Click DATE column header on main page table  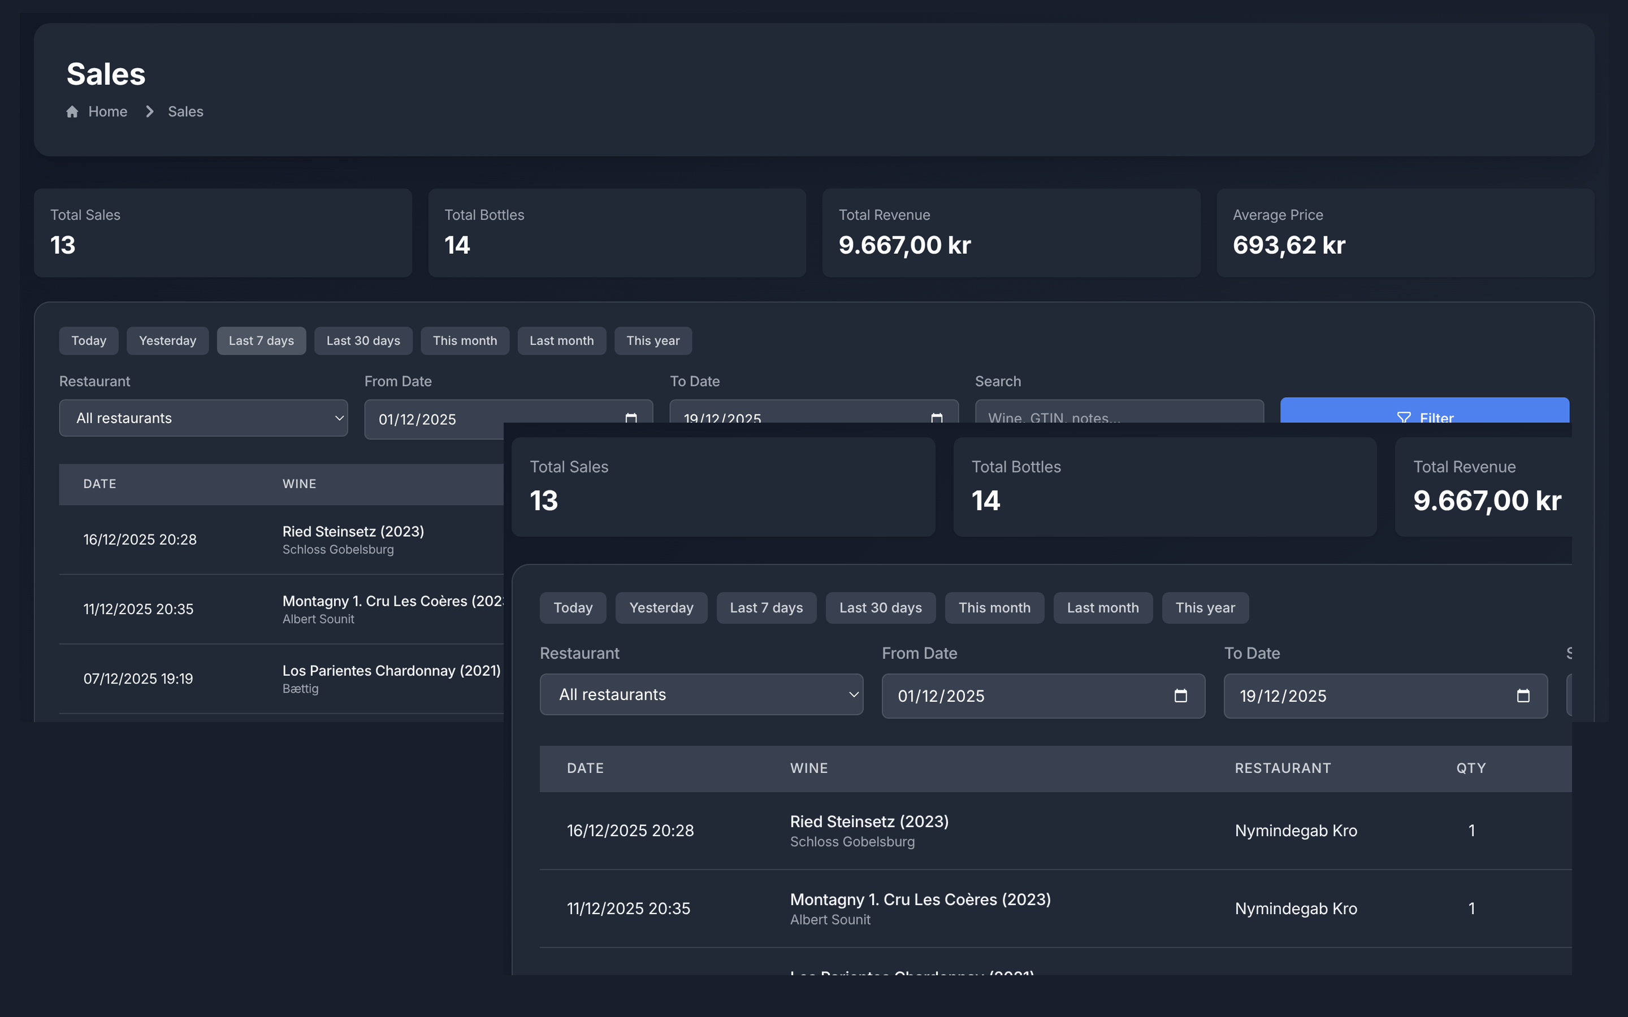99,484
